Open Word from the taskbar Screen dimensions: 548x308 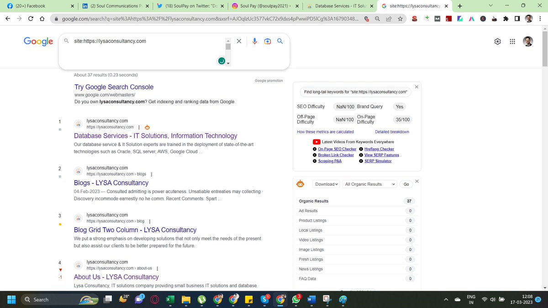312,300
